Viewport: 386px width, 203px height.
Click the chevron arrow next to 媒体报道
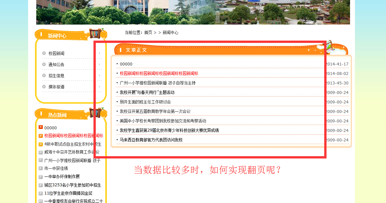coord(99,87)
